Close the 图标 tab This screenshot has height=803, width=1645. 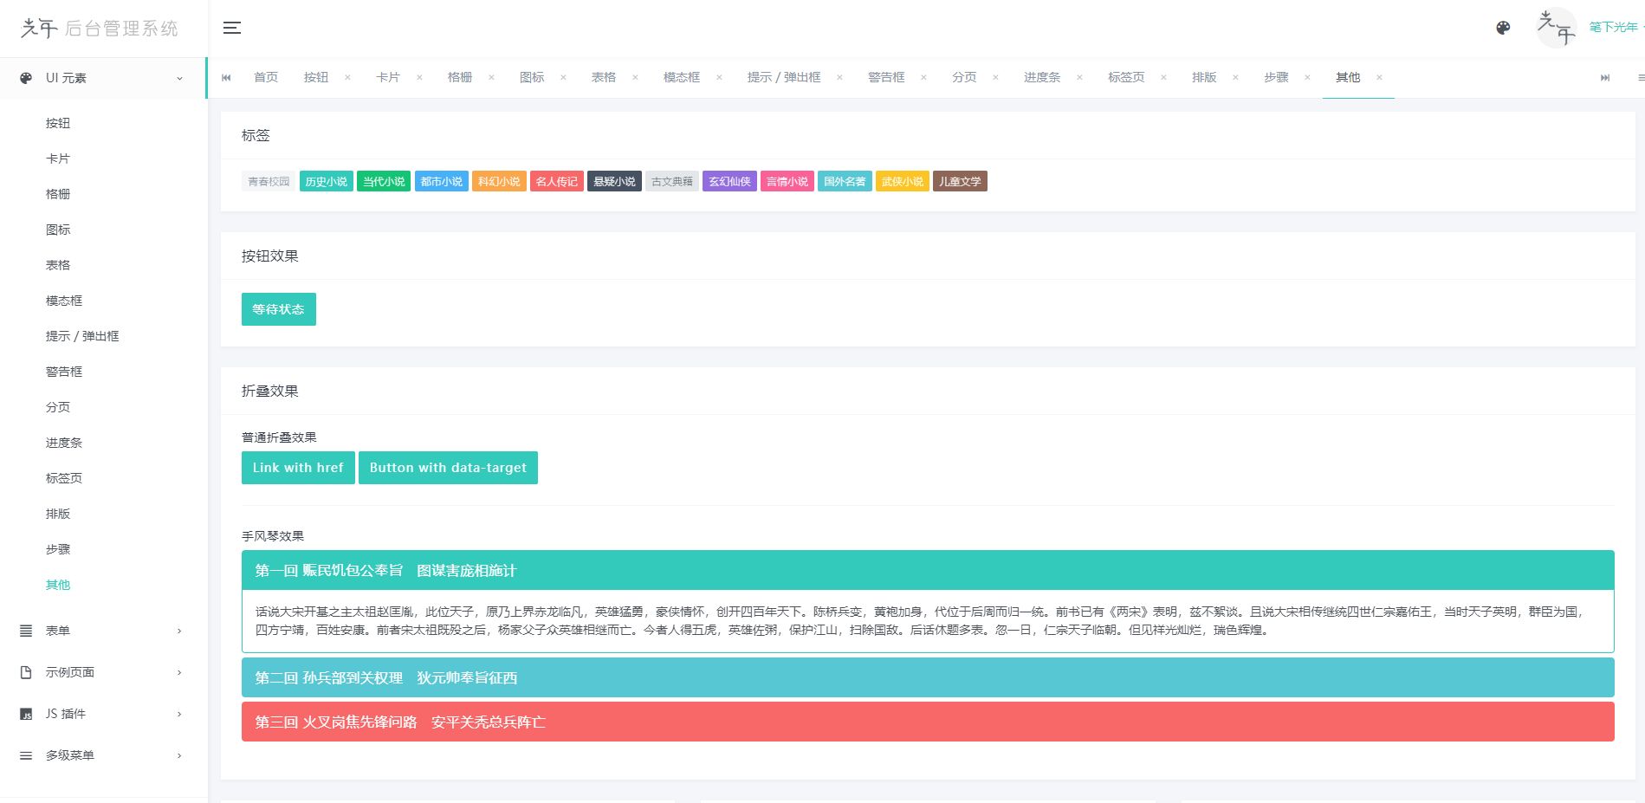click(x=563, y=78)
